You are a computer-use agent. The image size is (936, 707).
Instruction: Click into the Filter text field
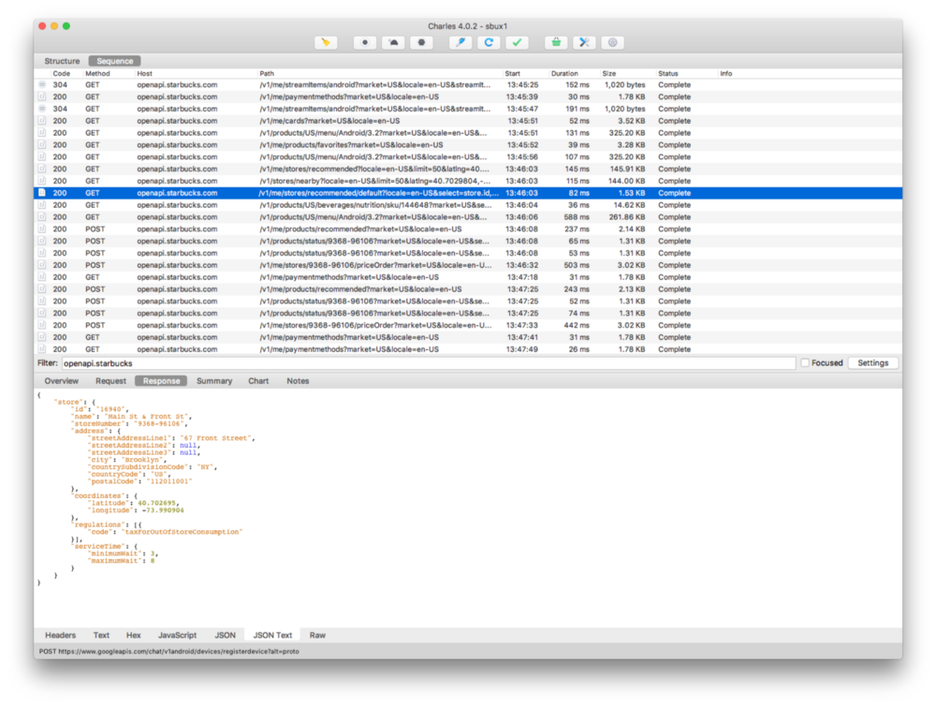coord(429,363)
